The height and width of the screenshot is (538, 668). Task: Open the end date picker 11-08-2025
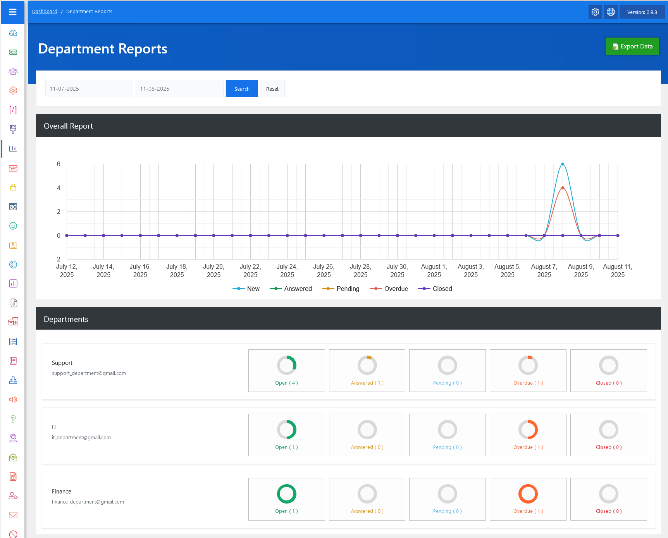[179, 89]
